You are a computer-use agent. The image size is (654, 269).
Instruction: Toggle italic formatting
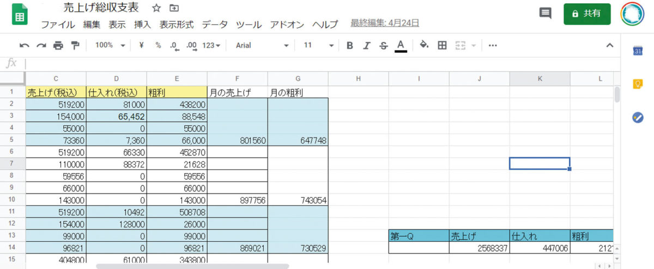tap(367, 46)
